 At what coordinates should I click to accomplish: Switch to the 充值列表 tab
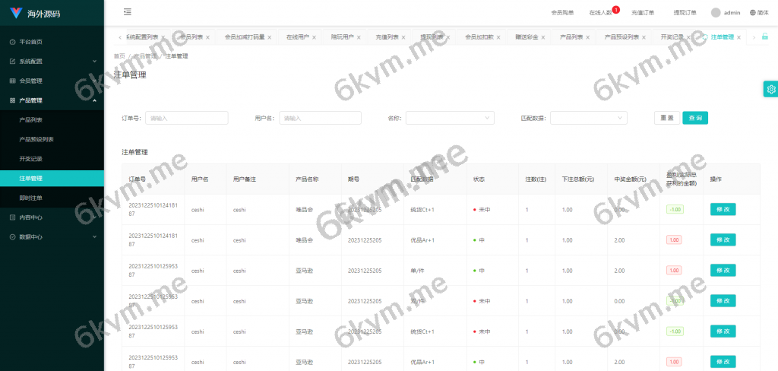click(x=387, y=37)
